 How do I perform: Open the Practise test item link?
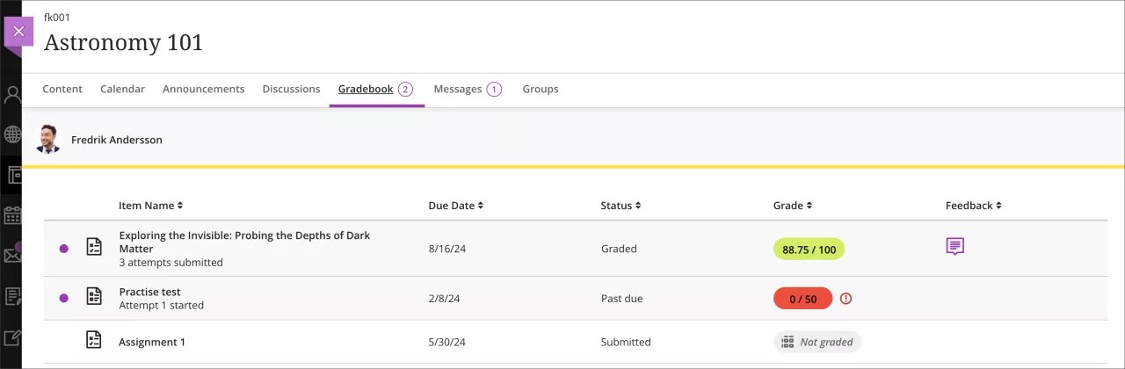pos(150,292)
